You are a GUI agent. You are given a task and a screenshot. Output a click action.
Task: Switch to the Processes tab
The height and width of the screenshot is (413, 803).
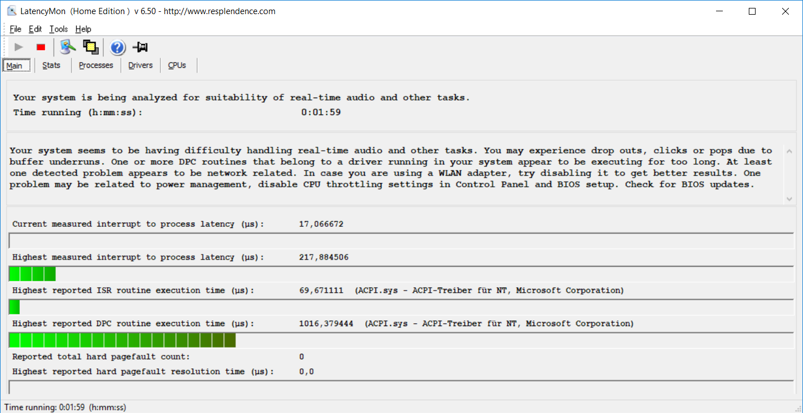click(x=96, y=65)
